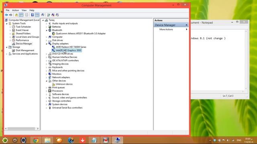Toggle the Show/Hide Action Pane toolbar button
Screen dimensions: 257x144
37,15
